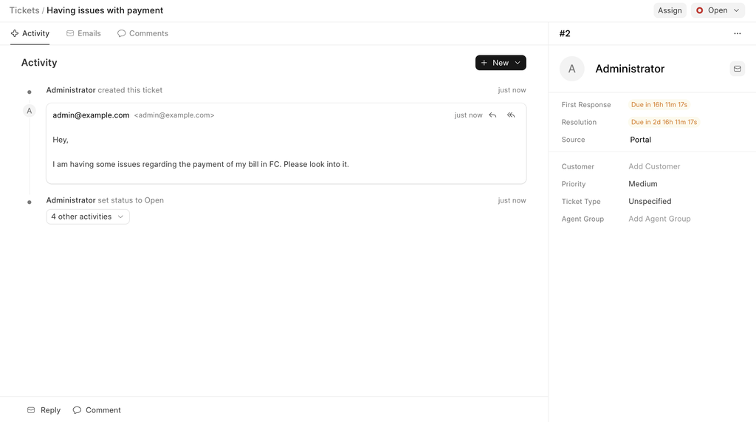Change the Unspecified ticket type field
Viewport: 756px width, 422px height.
(650, 201)
